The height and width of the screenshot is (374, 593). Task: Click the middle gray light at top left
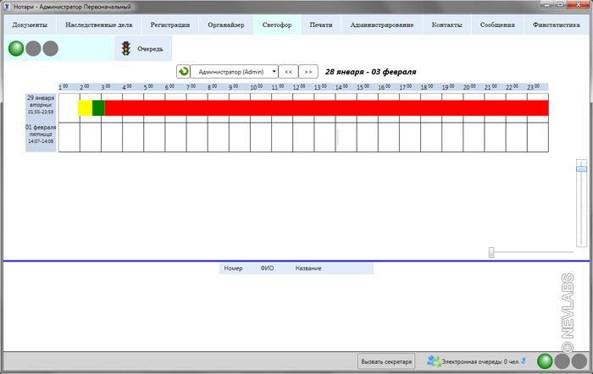click(x=34, y=49)
